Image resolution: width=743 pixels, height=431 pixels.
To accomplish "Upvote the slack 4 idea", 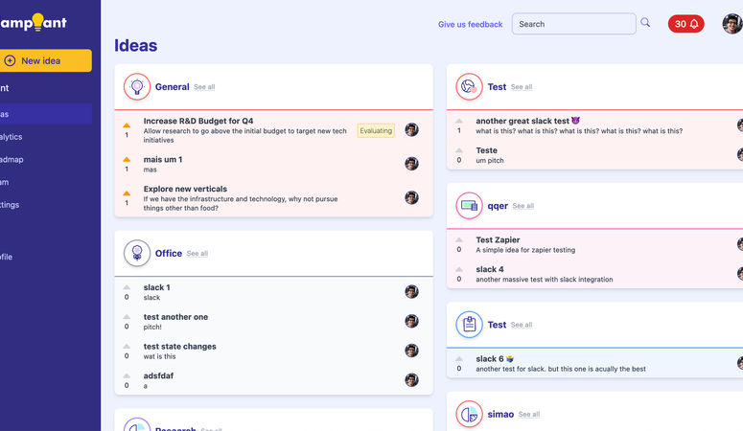I will (x=458, y=269).
